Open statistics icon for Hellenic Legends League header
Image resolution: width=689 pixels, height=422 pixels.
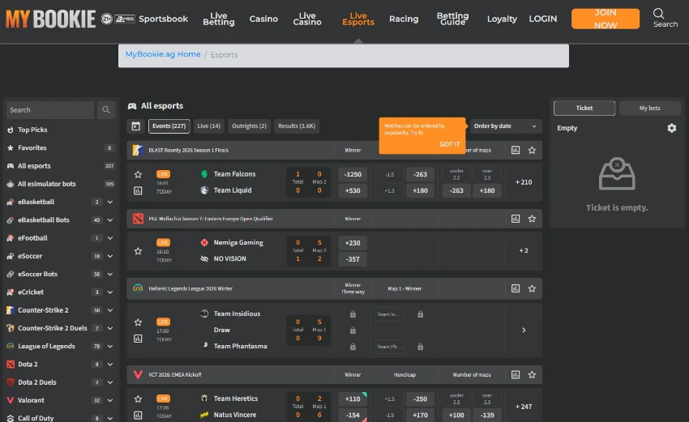(516, 288)
